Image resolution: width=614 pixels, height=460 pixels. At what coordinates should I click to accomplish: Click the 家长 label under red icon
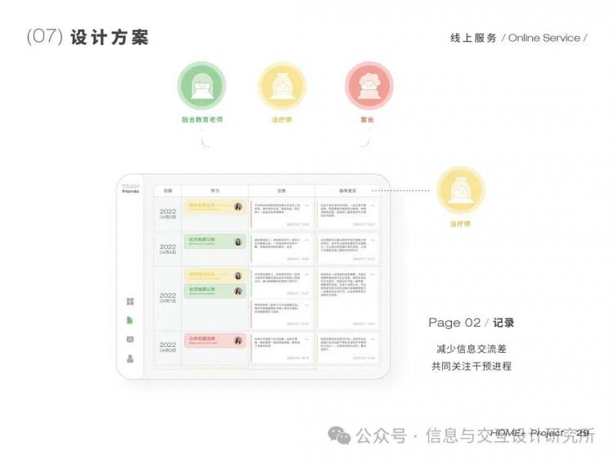[x=368, y=120]
